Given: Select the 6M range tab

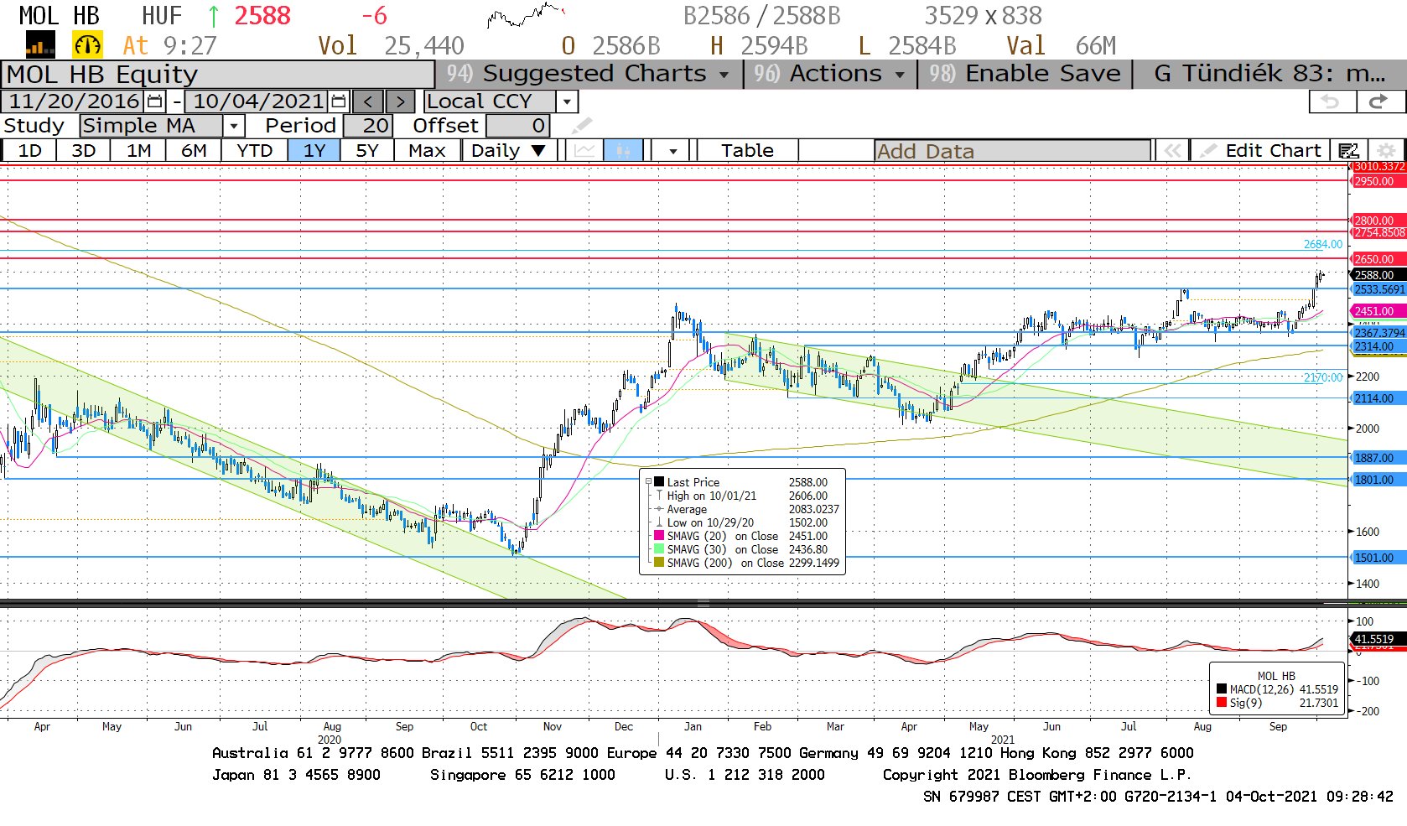Looking at the screenshot, I should click(194, 151).
